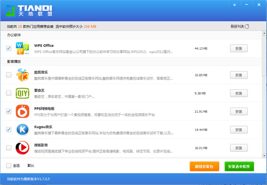Click the WPS Office description text
This screenshot has height=185, width=267.
103,52
